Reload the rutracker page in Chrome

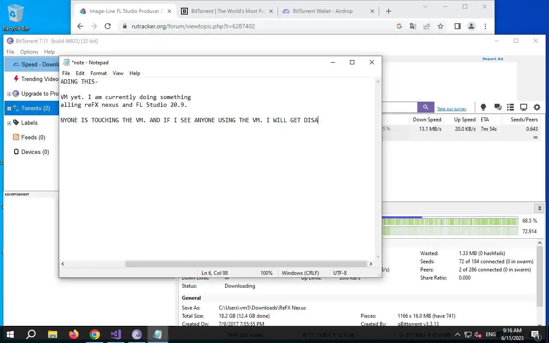click(x=108, y=26)
